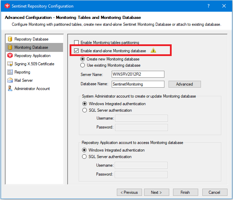The image size is (233, 200).
Task: Open the Reporting page
Action: tap(34, 72)
